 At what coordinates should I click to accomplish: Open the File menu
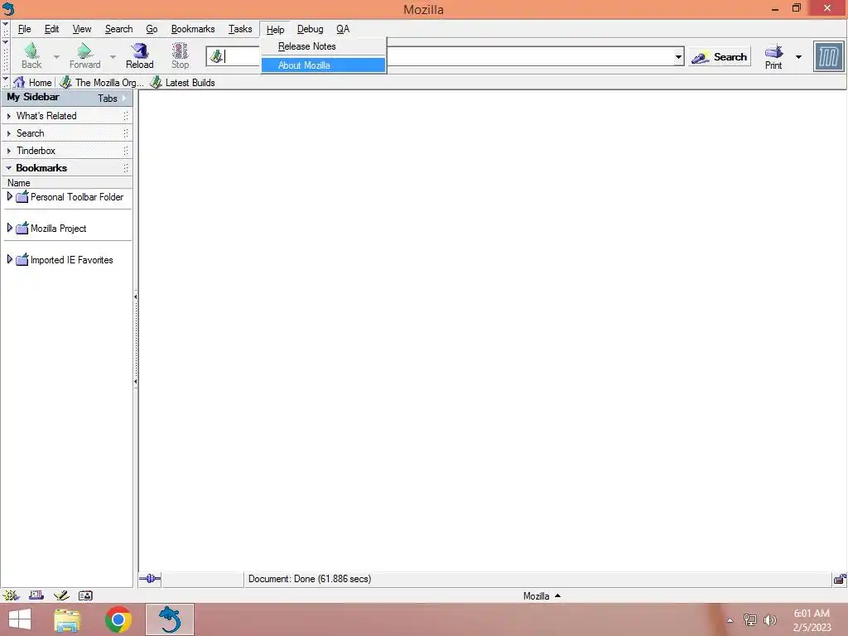[24, 29]
